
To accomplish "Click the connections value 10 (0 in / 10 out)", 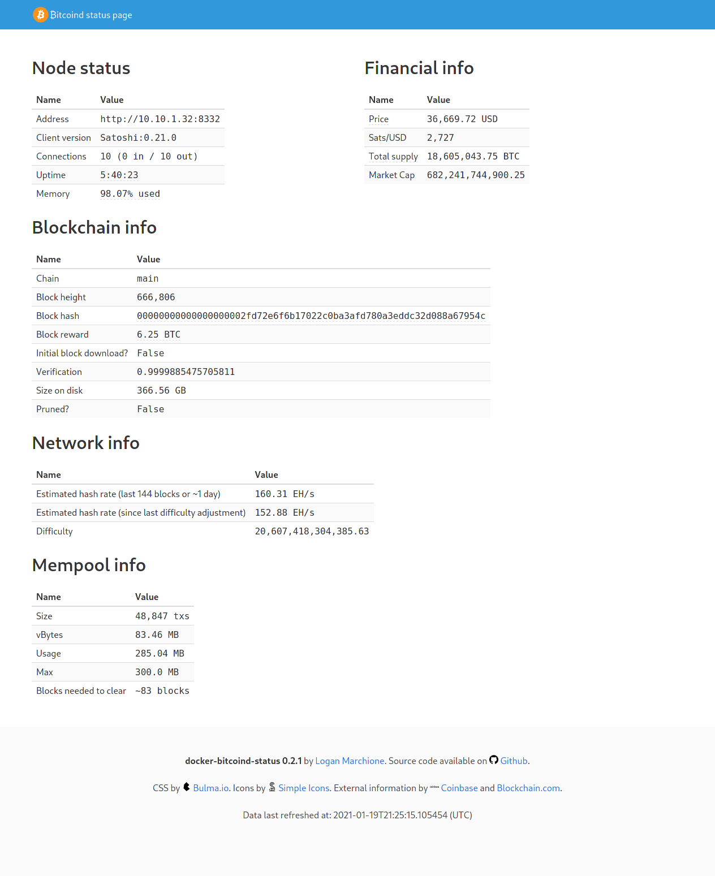I will (x=149, y=156).
